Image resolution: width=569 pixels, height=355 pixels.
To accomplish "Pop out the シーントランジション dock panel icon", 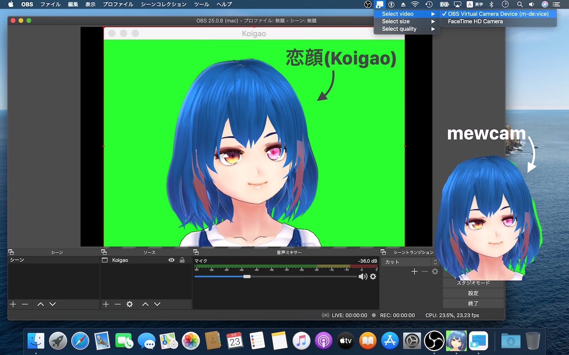I will coord(383,252).
